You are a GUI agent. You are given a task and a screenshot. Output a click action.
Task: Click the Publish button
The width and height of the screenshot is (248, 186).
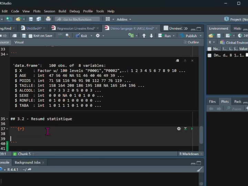tap(188, 36)
